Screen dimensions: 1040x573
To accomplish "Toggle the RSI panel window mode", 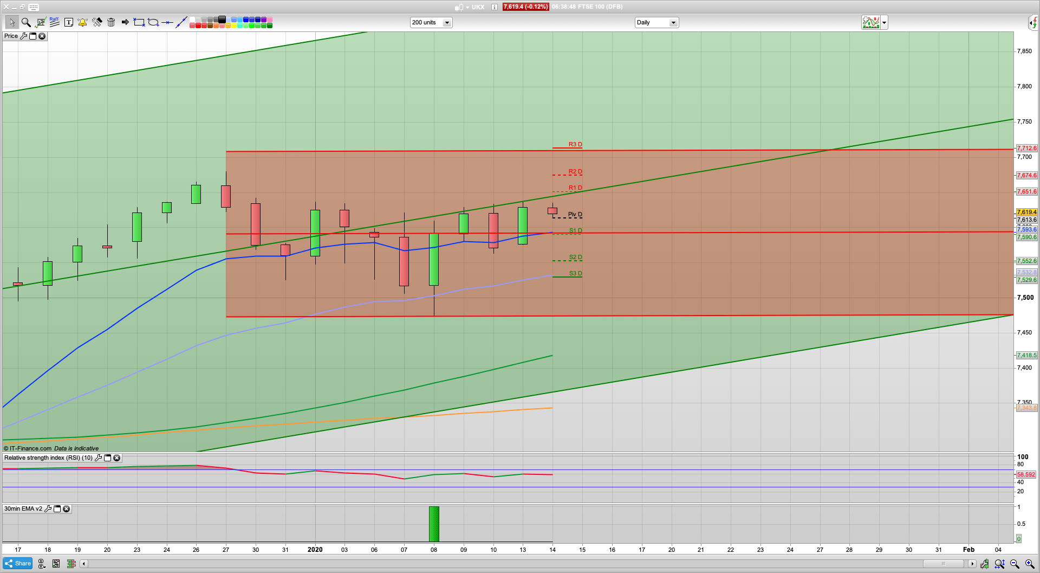I will (x=107, y=458).
